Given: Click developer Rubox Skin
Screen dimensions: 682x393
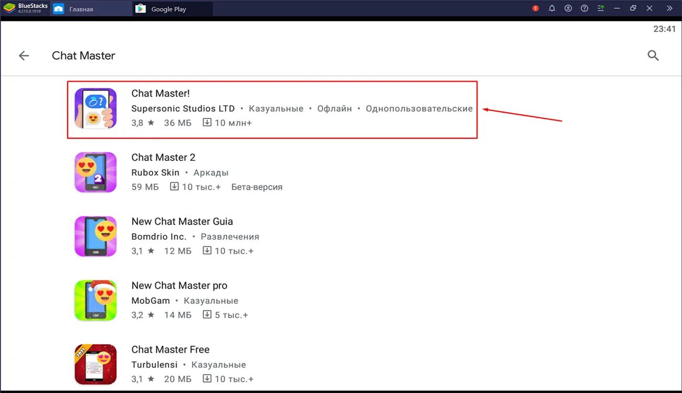Looking at the screenshot, I should [x=155, y=172].
